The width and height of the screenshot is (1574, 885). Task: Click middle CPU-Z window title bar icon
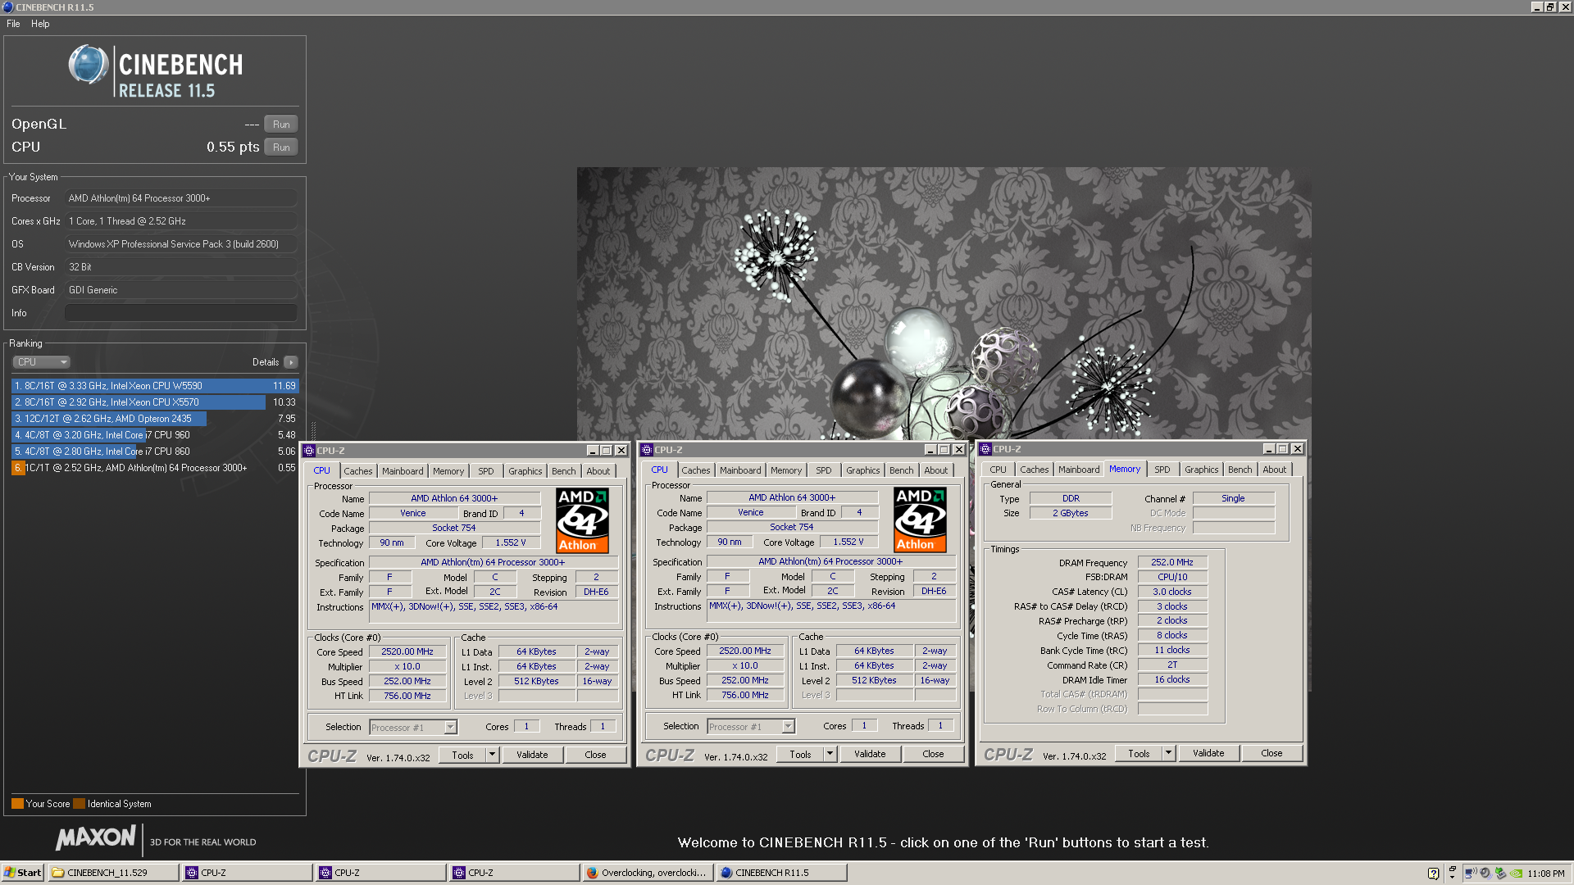[647, 450]
